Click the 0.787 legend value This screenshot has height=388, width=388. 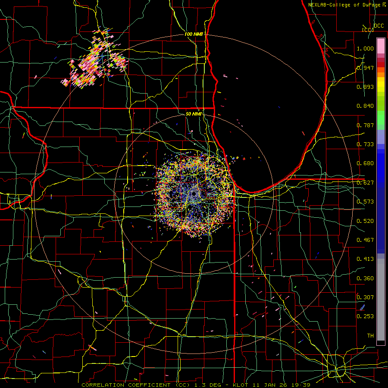coord(365,125)
